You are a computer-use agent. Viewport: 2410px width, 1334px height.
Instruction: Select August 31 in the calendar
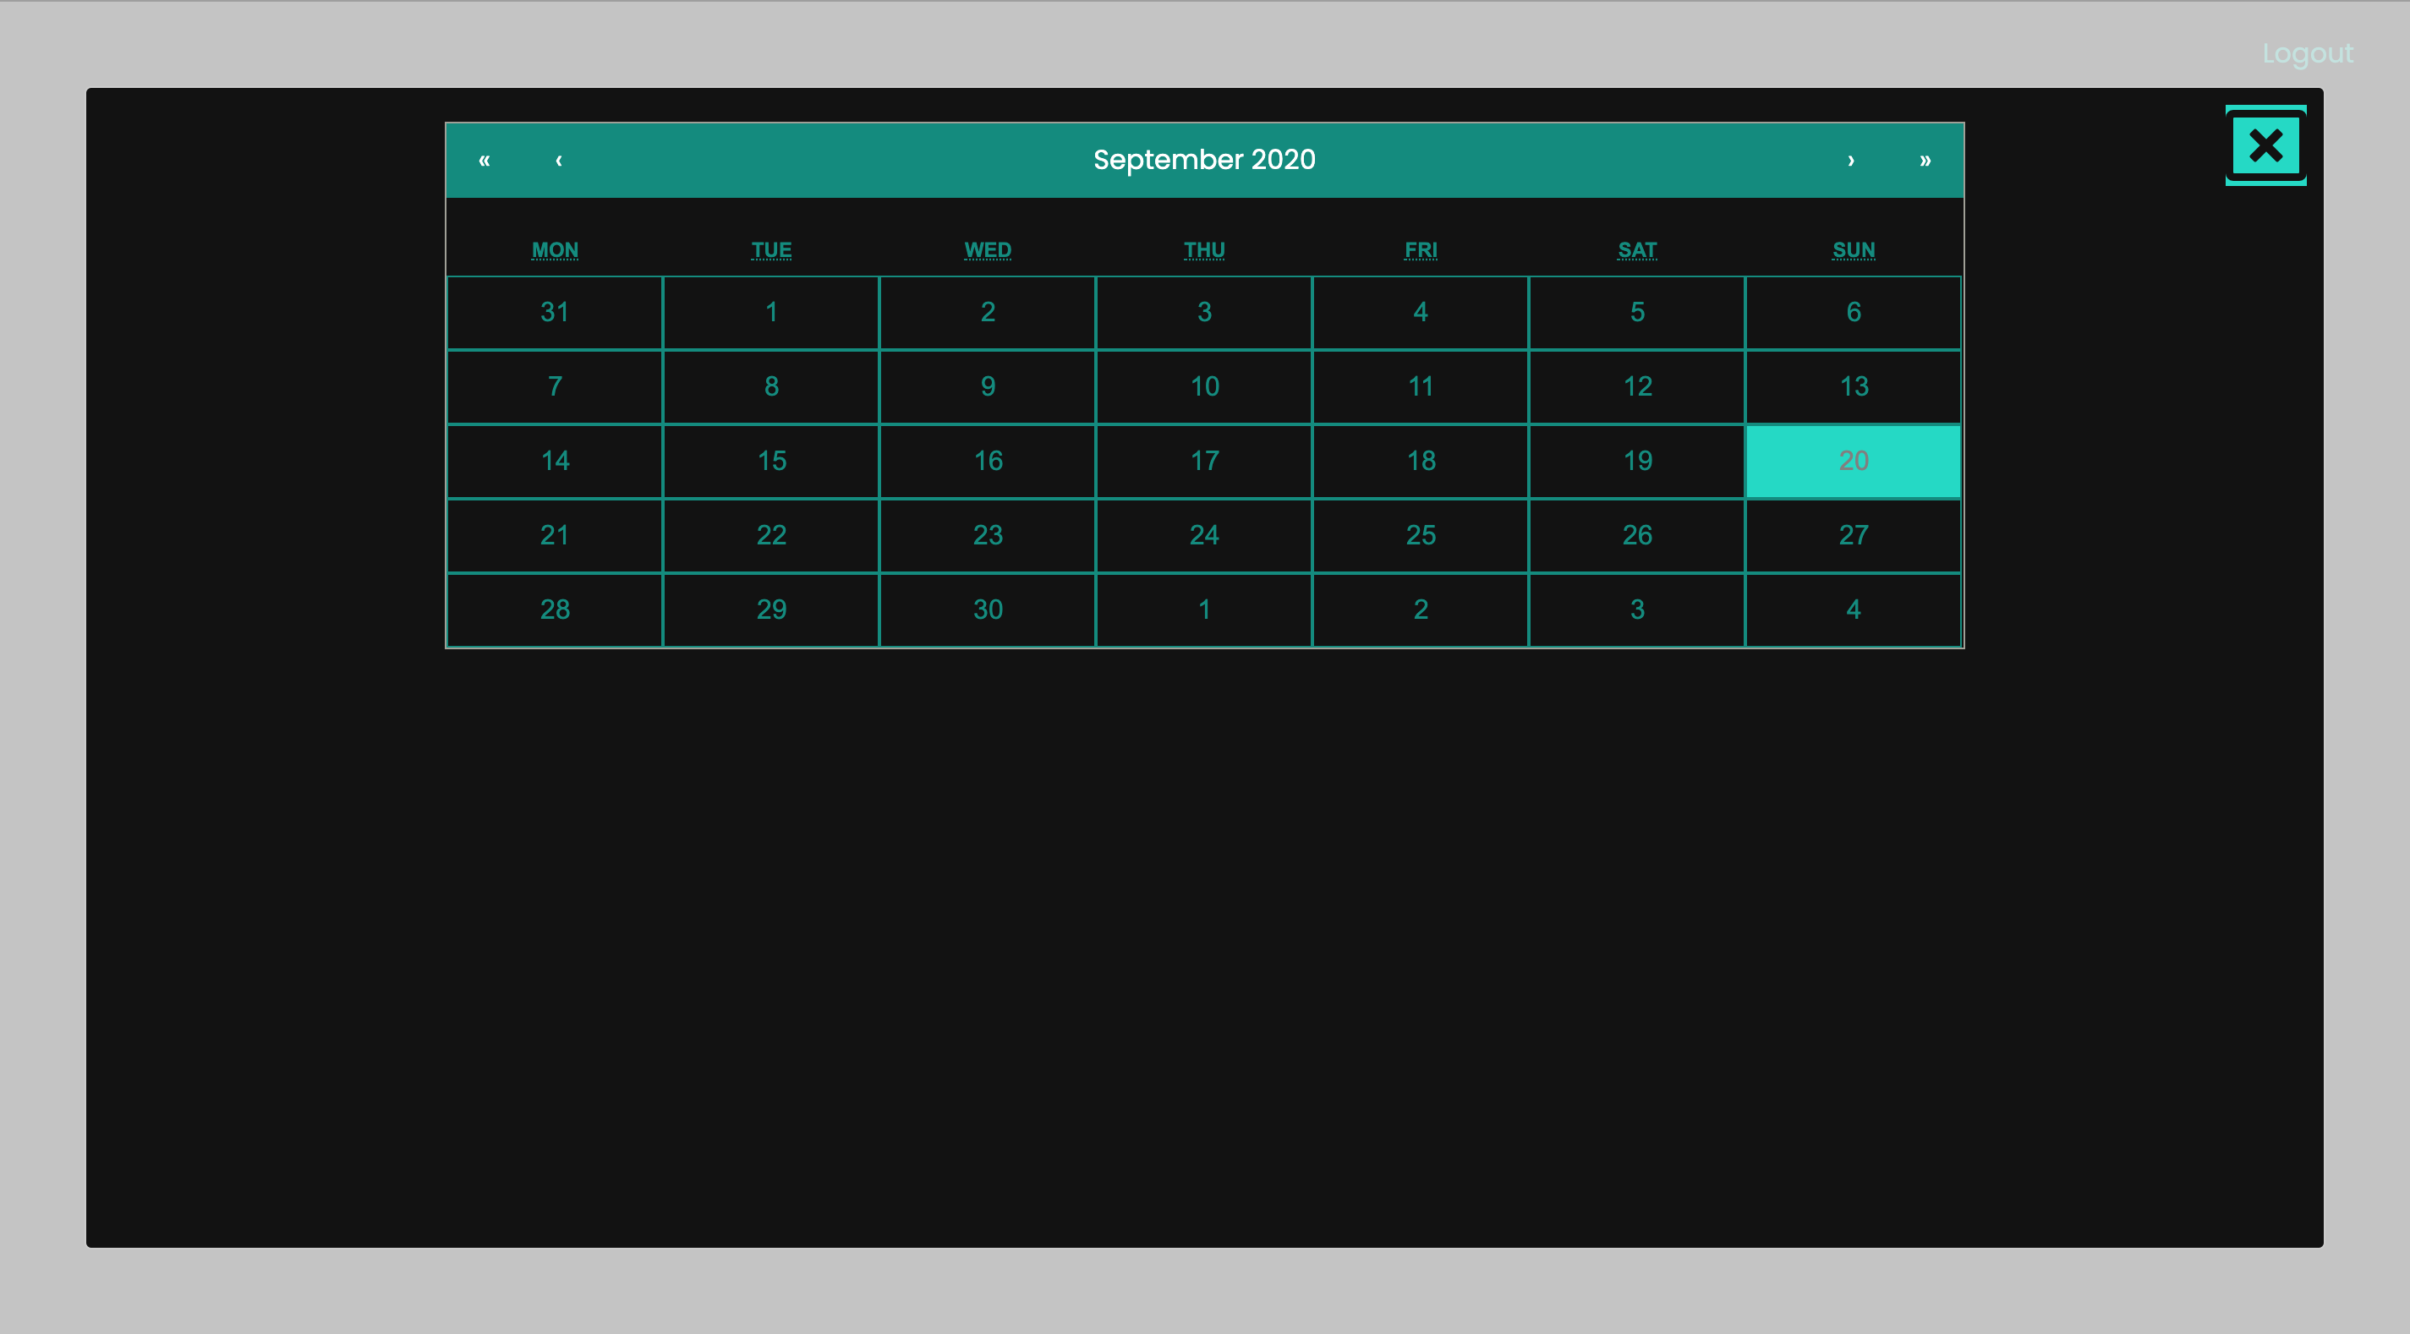coord(555,313)
